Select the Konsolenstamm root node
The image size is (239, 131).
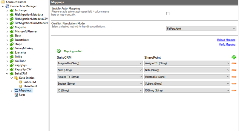(x=14, y=2)
